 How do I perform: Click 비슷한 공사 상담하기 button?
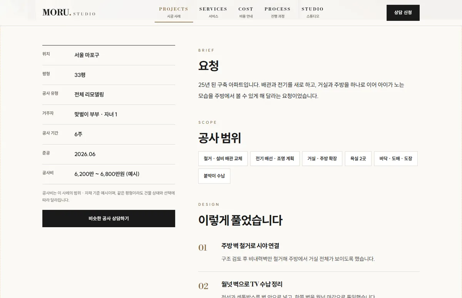109,218
